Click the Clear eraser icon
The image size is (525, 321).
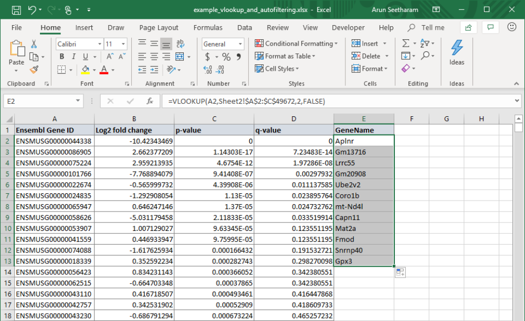pyautogui.click(x=405, y=68)
